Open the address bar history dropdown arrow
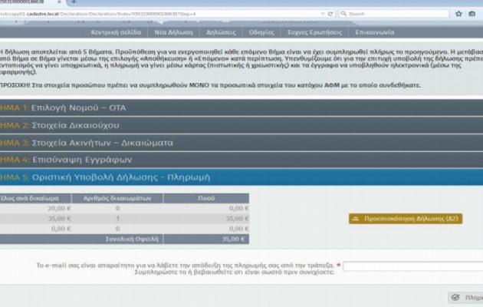The height and width of the screenshot is (307, 483). 323,14
